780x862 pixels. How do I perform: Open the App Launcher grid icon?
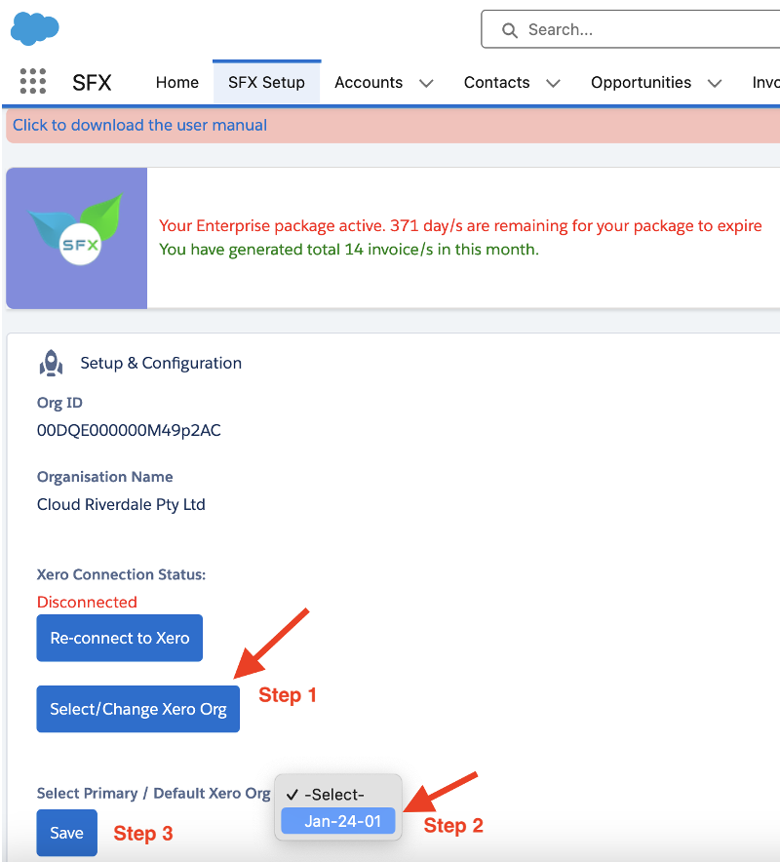33,81
